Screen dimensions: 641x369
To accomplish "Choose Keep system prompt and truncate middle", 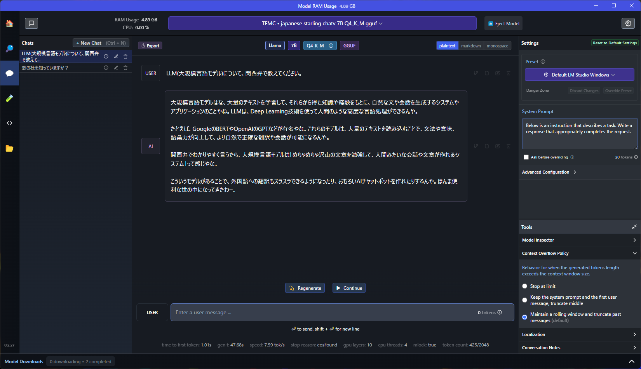I will [524, 300].
